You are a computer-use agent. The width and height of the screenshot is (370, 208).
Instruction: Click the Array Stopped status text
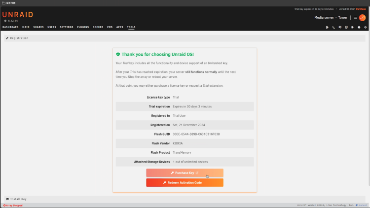pos(14,206)
